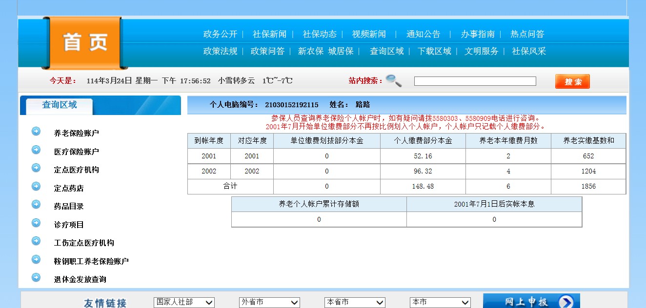Open 退休金发放查询 link in sidebar
This screenshot has height=308, width=646.
coord(80,279)
